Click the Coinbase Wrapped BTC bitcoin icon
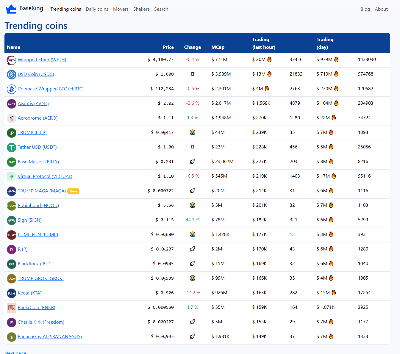400x354 pixels. pyautogui.click(x=12, y=89)
